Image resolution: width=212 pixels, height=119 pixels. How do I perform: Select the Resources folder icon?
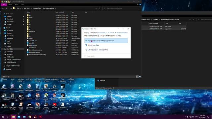coord(28,31)
